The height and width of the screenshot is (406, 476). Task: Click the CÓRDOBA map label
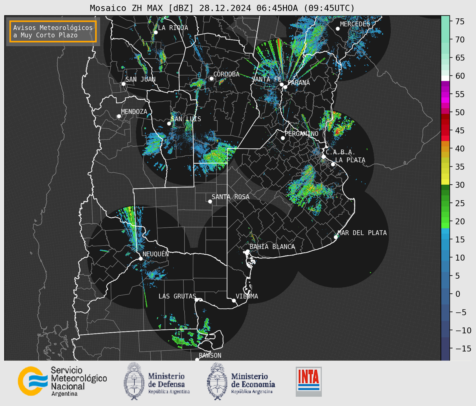(226, 74)
